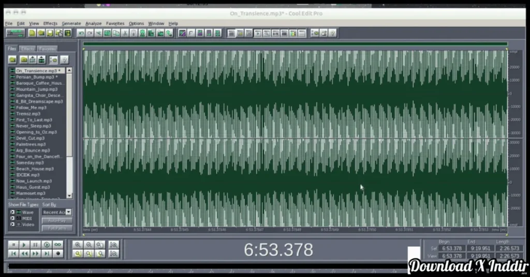This screenshot has width=530, height=277.
Task: Click the Play Looped infinity button
Action: (58, 244)
